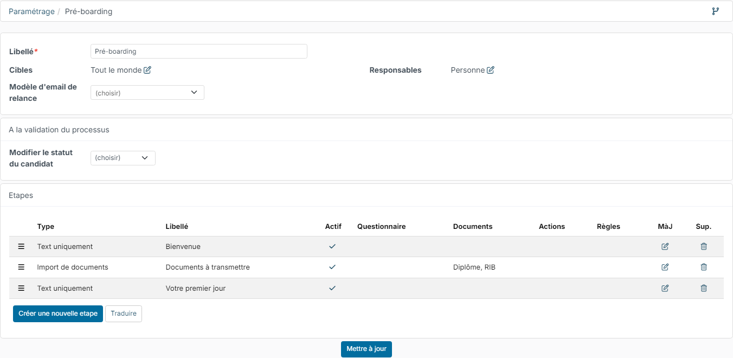Select the 'Documents à transmettre' label cell
The height and width of the screenshot is (358, 733).
tap(208, 267)
